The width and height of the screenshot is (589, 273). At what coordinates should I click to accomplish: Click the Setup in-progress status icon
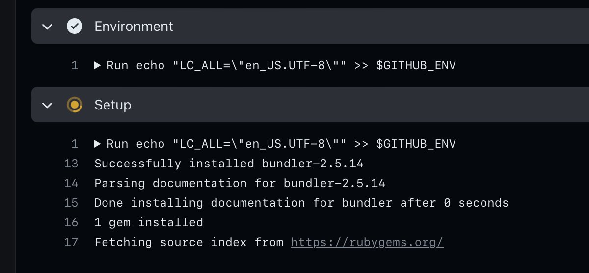75,105
